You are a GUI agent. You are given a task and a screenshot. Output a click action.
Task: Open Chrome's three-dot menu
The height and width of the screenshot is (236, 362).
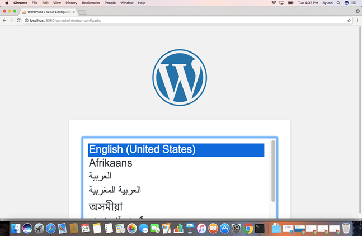click(x=358, y=21)
